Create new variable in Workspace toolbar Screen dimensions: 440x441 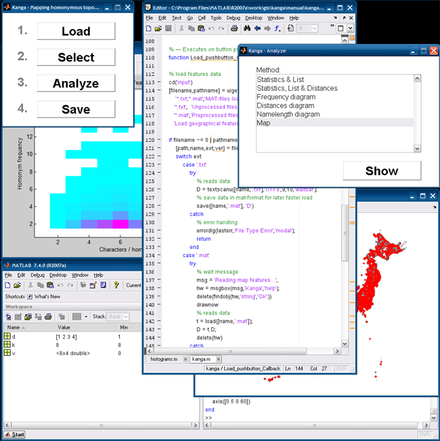pyautogui.click(x=8, y=317)
